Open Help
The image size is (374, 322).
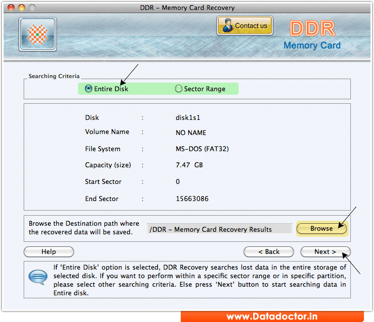pyautogui.click(x=49, y=251)
